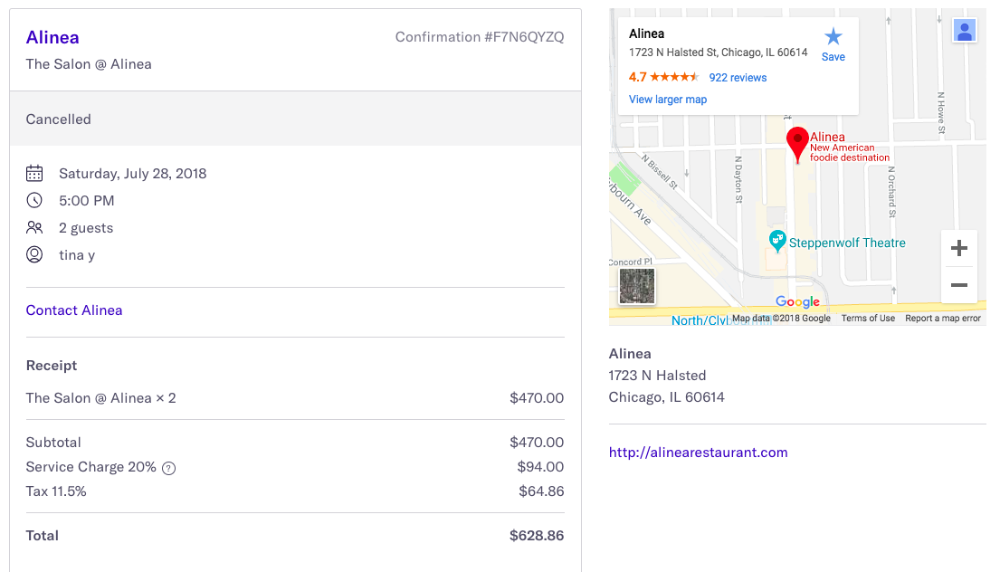Screen dimensions: 1000x572
Task: Zoom out on the map
Action: (x=959, y=285)
